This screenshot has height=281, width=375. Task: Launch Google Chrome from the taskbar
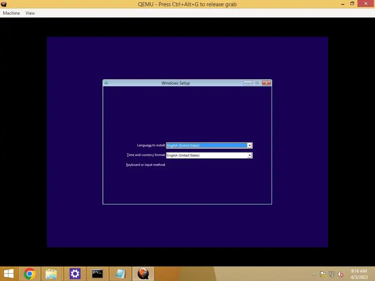click(x=30, y=274)
